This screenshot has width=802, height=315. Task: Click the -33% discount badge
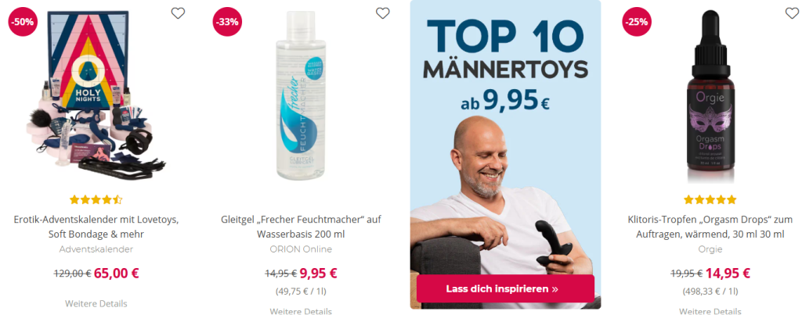(x=228, y=22)
